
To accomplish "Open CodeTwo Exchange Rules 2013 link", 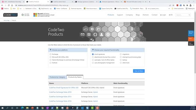I will tap(60, 97).
